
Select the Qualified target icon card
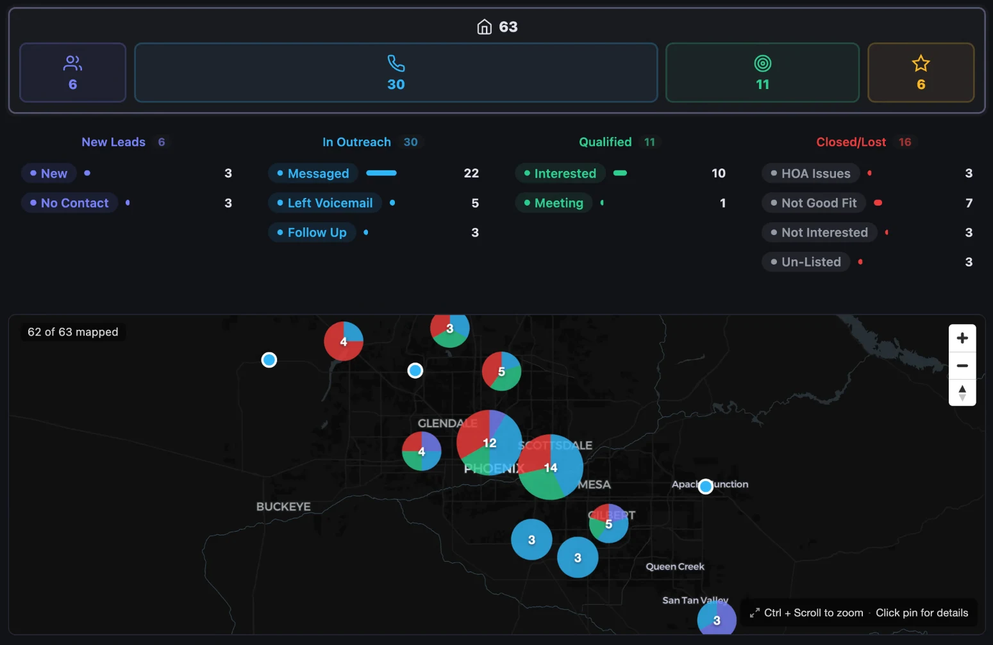762,72
